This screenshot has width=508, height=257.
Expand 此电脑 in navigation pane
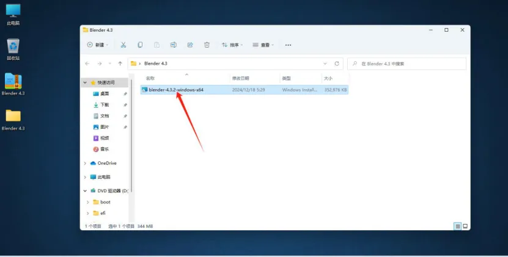click(85, 178)
